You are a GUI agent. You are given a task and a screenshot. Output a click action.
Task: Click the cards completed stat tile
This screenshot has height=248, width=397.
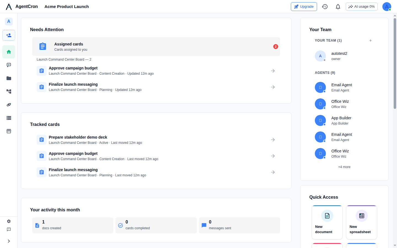(x=156, y=225)
